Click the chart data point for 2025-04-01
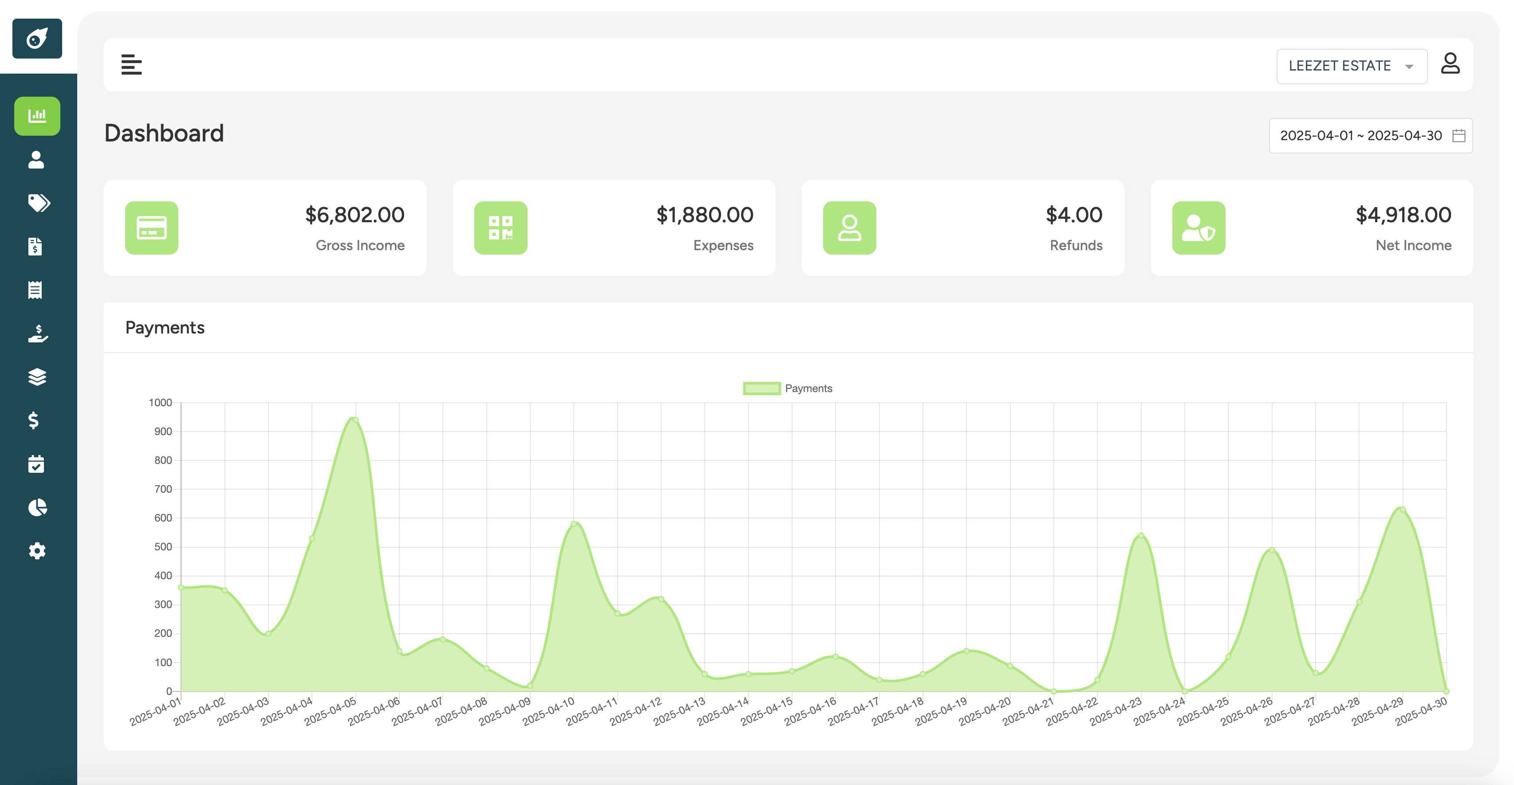This screenshot has width=1514, height=785. coord(181,588)
